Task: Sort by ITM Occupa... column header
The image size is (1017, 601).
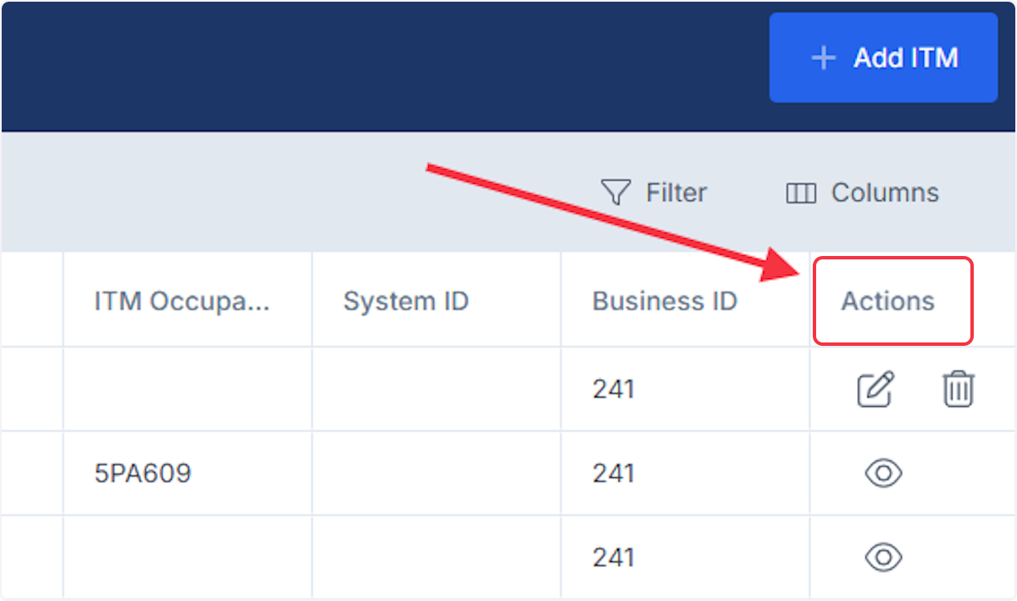Action: (x=187, y=300)
